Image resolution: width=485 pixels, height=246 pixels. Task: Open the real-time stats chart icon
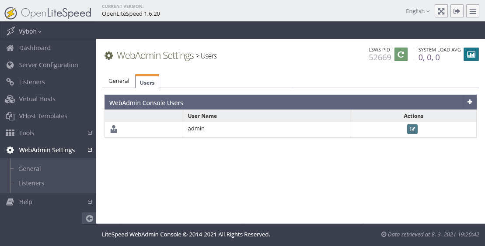tap(471, 55)
